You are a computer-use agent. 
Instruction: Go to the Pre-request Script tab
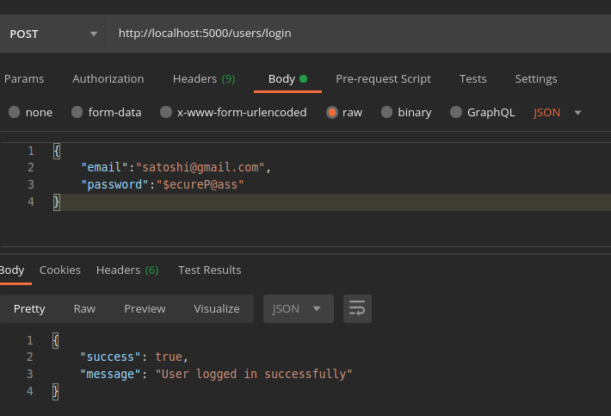(383, 78)
